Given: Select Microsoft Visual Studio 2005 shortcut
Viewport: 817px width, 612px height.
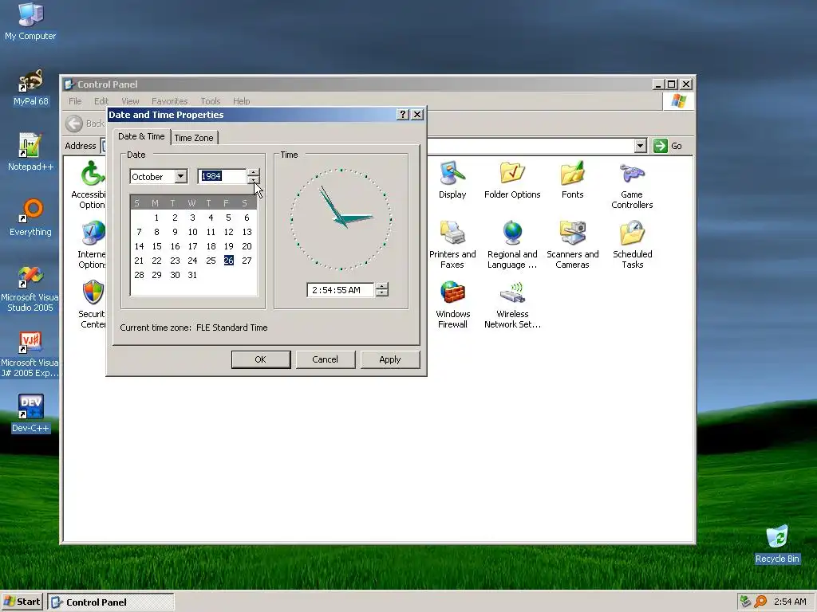Looking at the screenshot, I should 30,288.
